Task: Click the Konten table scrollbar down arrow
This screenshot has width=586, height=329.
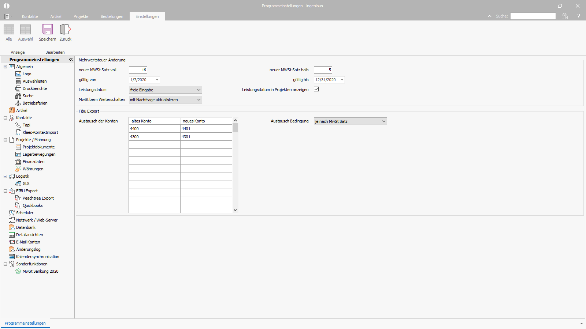Action: coord(235,210)
